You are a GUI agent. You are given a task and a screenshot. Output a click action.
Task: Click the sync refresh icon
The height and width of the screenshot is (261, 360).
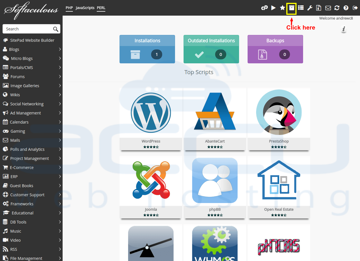[x=337, y=8]
